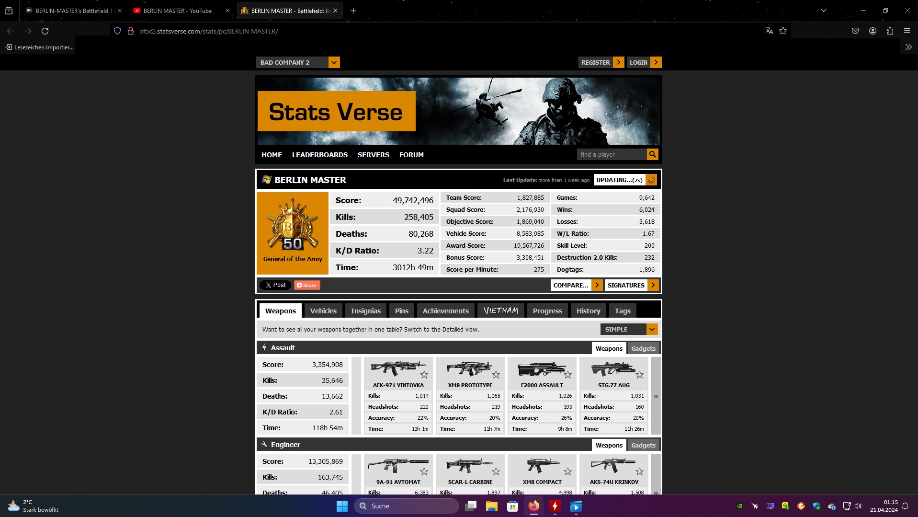The image size is (918, 517).
Task: Expand the list all tabs chevron
Action: pos(824,11)
